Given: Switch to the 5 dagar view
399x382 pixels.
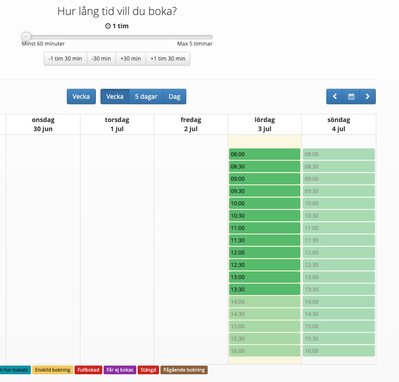Looking at the screenshot, I should pos(146,97).
